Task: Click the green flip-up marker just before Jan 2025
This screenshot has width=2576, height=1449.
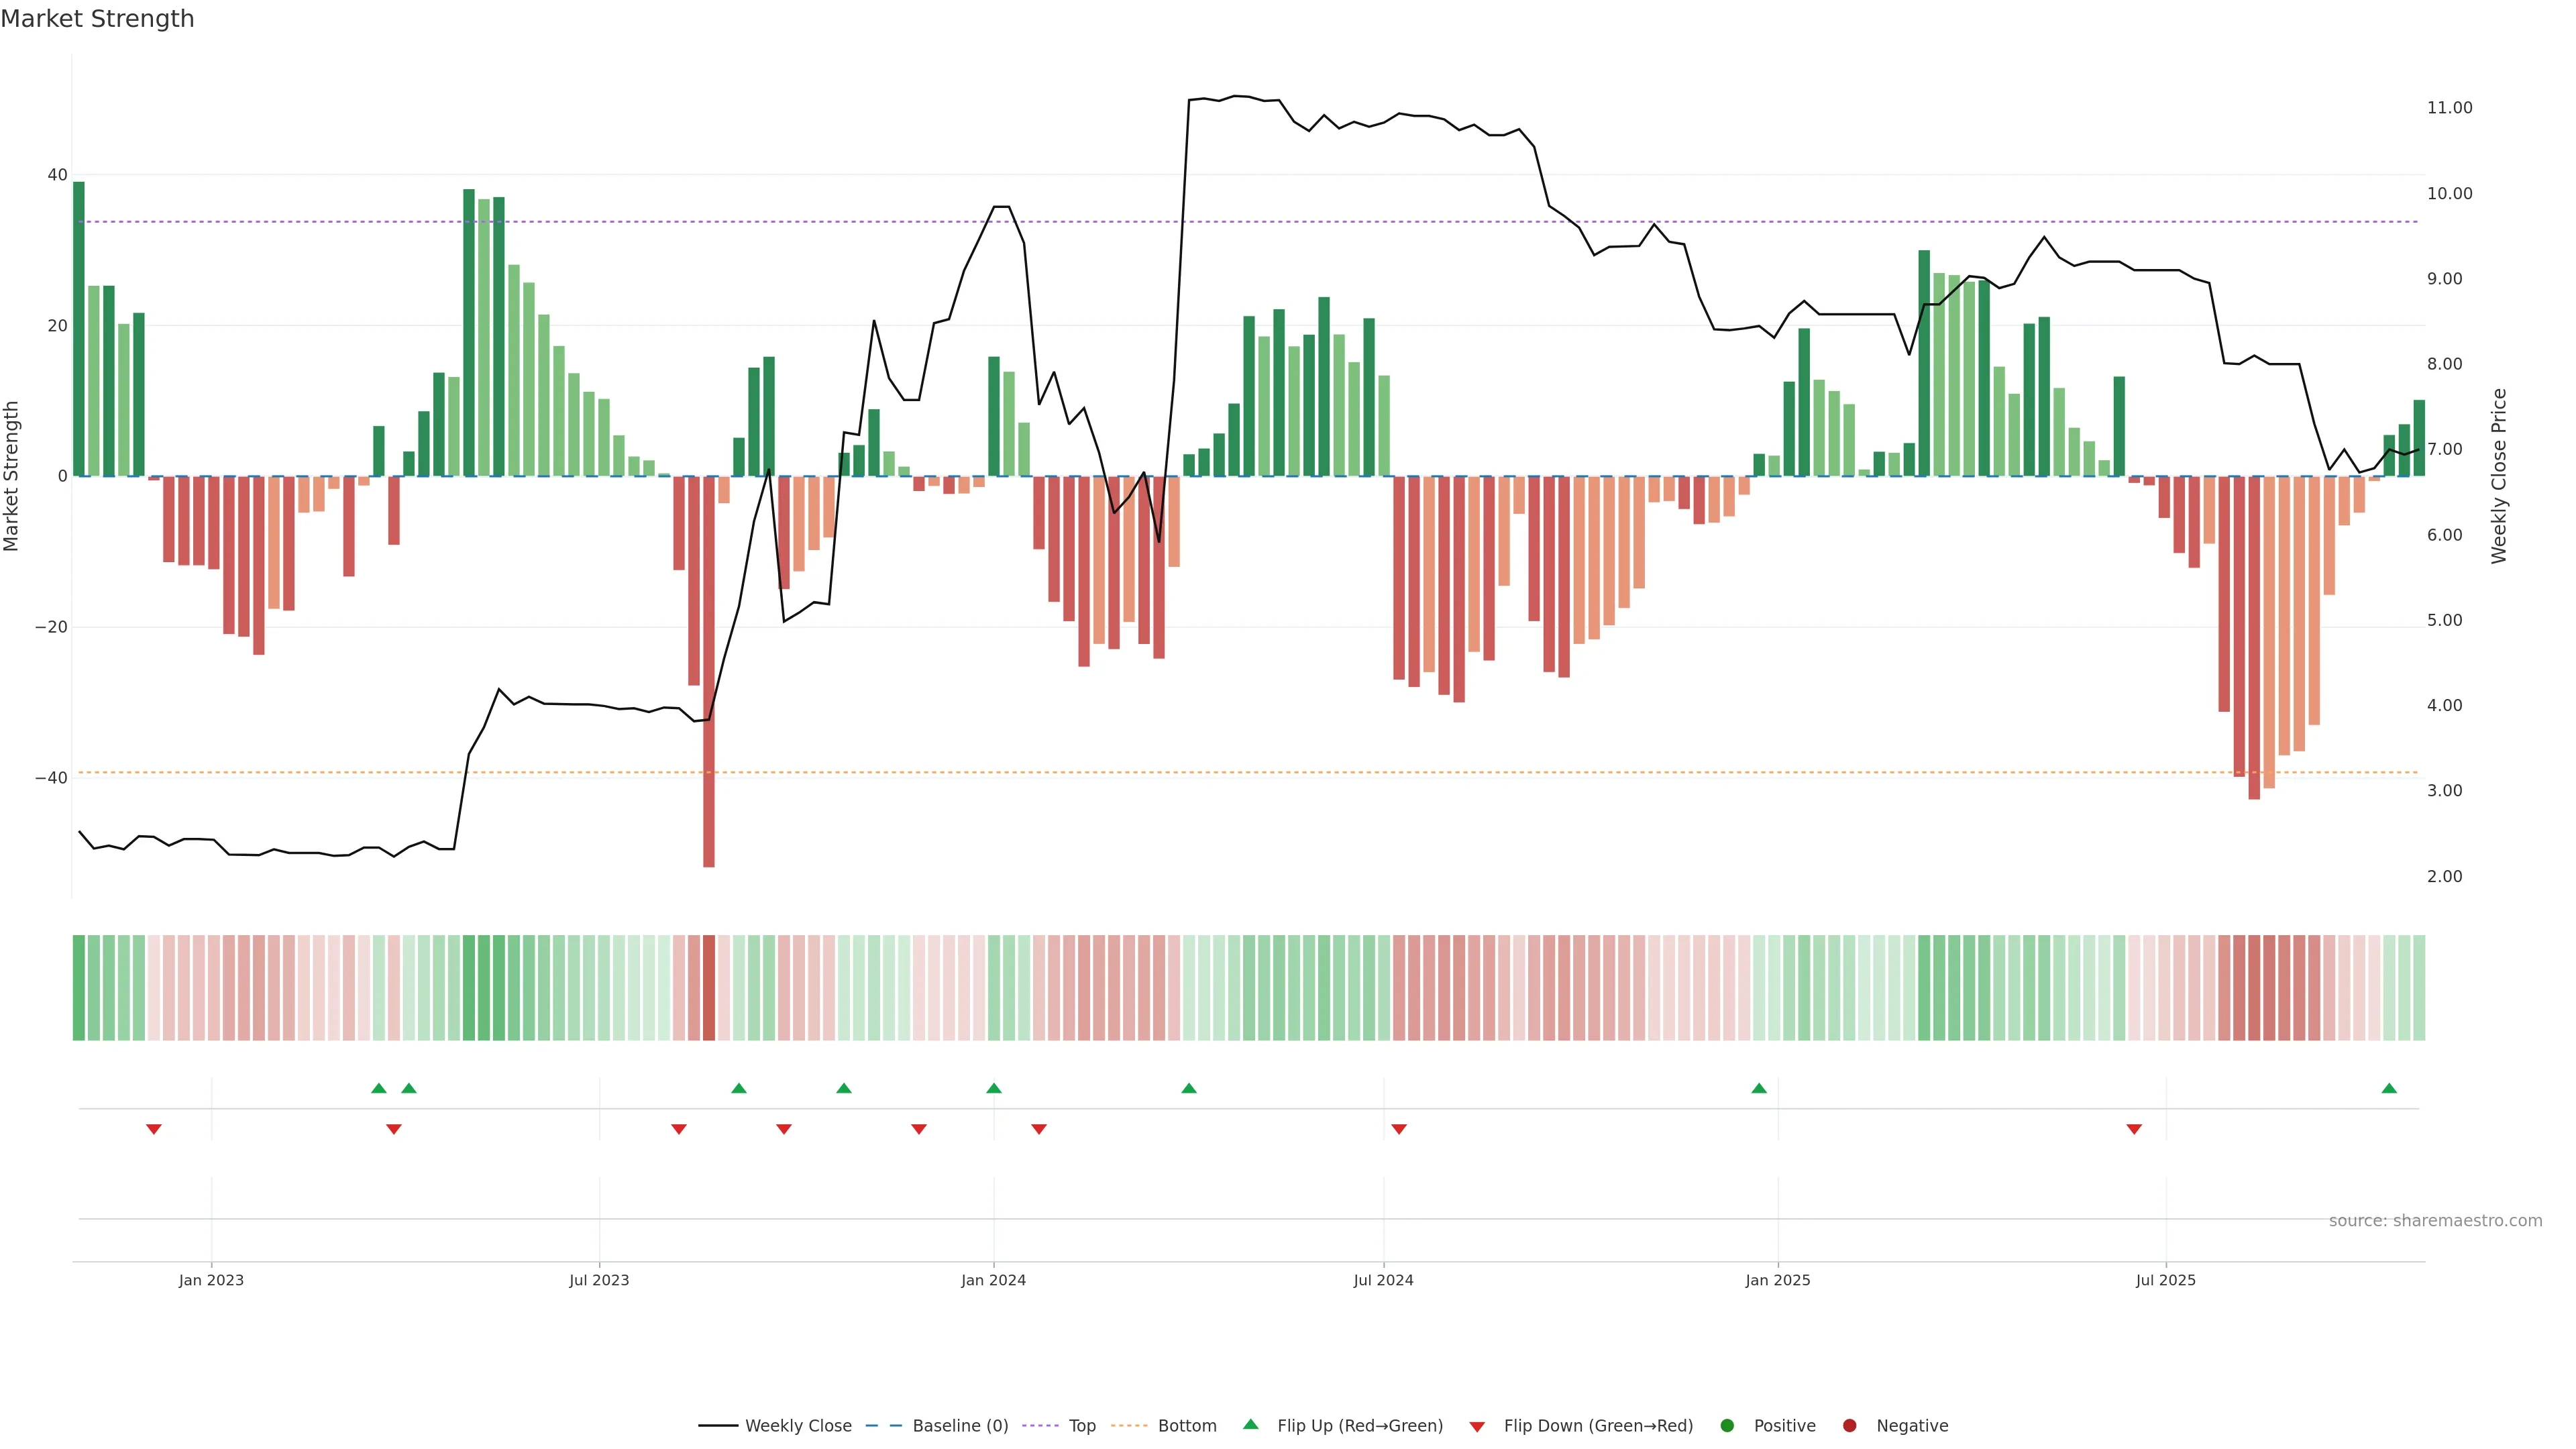Action: pyautogui.click(x=1759, y=1088)
